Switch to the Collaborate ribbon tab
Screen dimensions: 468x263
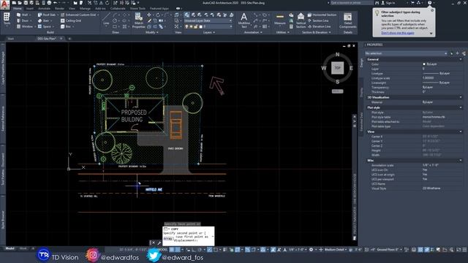pos(118,9)
